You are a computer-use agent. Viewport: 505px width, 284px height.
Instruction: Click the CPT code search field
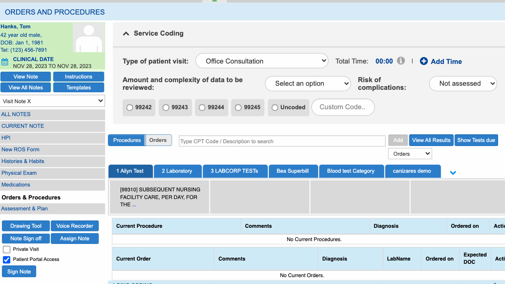(282, 141)
